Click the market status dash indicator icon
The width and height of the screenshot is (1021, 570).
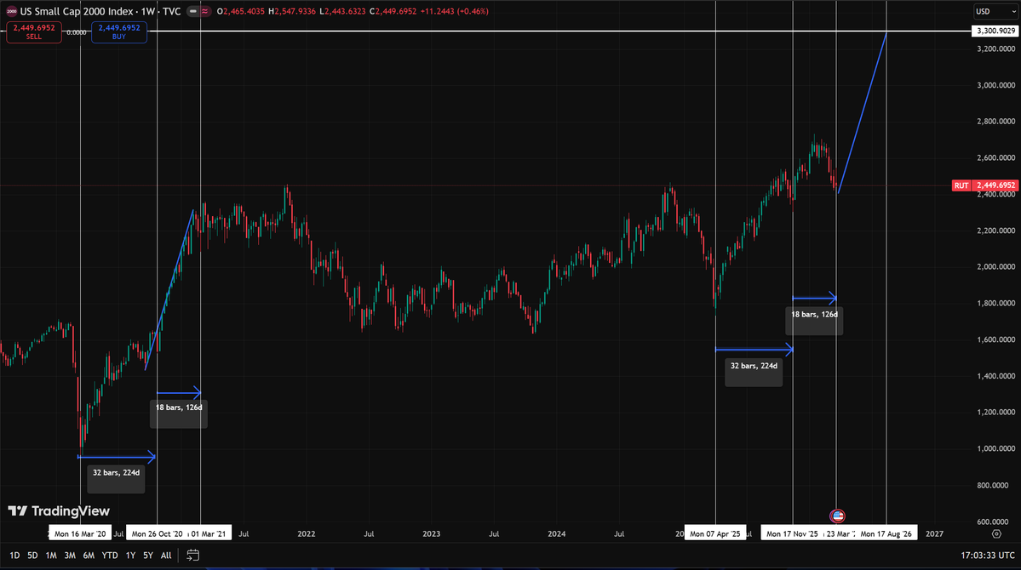pyautogui.click(x=192, y=11)
